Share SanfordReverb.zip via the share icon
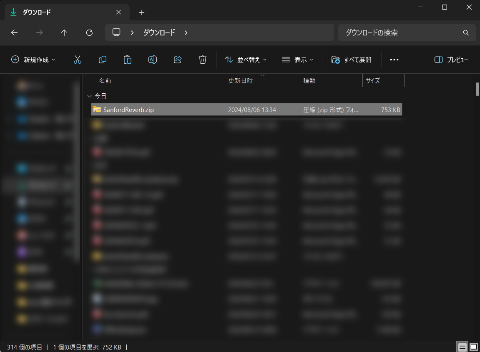This screenshot has height=352, width=480. click(178, 60)
